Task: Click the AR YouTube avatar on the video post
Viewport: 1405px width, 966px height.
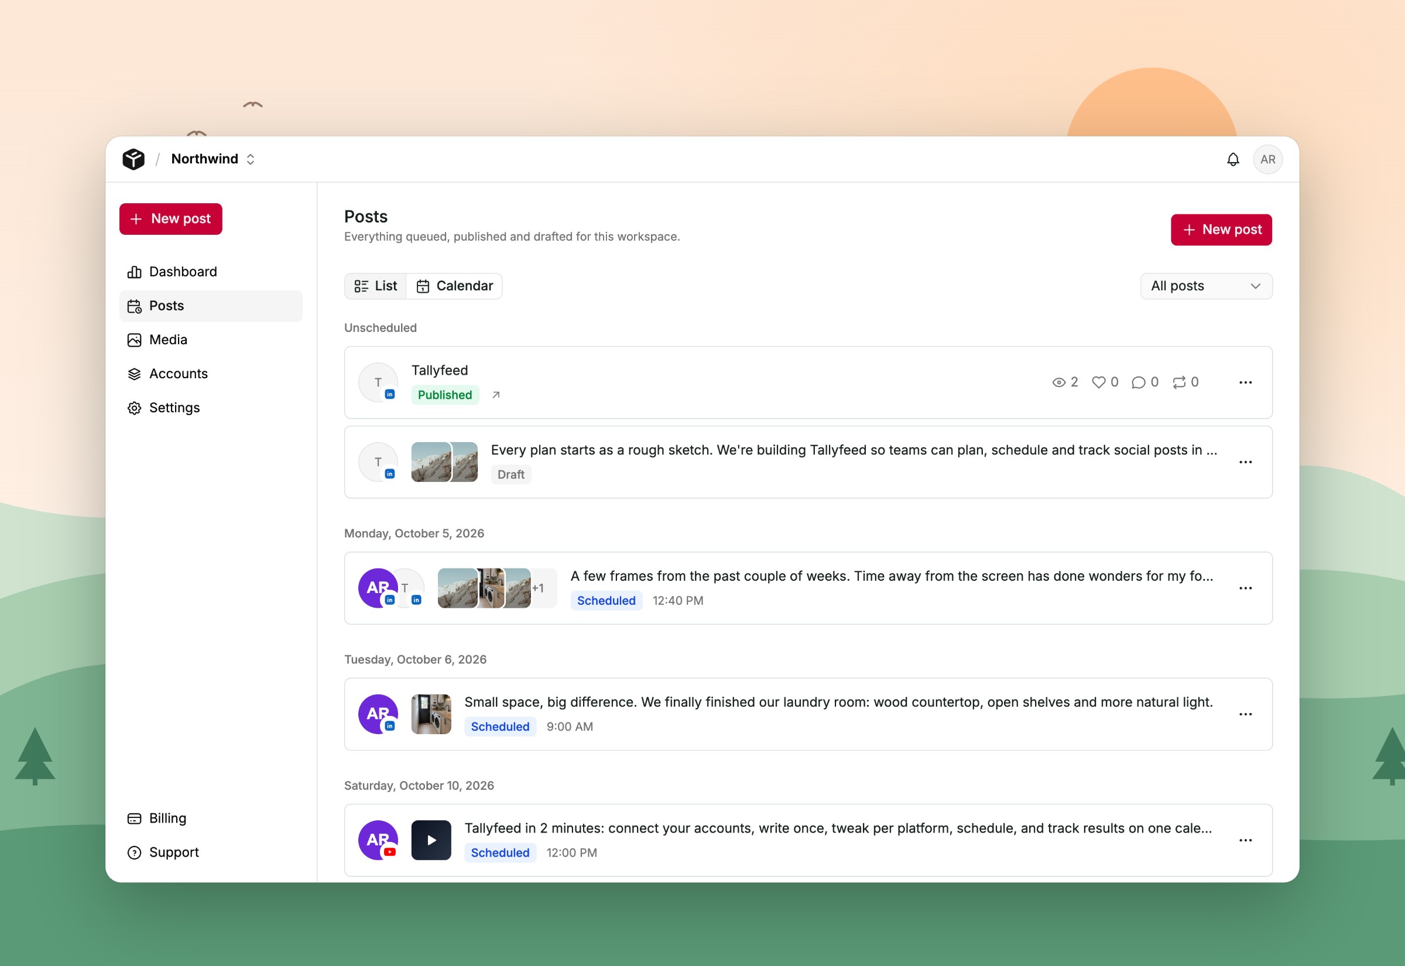Action: click(x=378, y=840)
